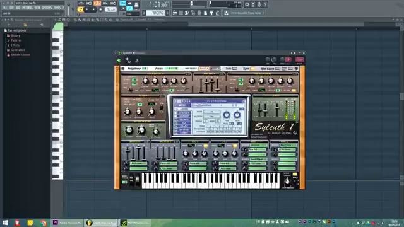Open Remote control folder in browser
404x227 pixels.
pos(20,55)
